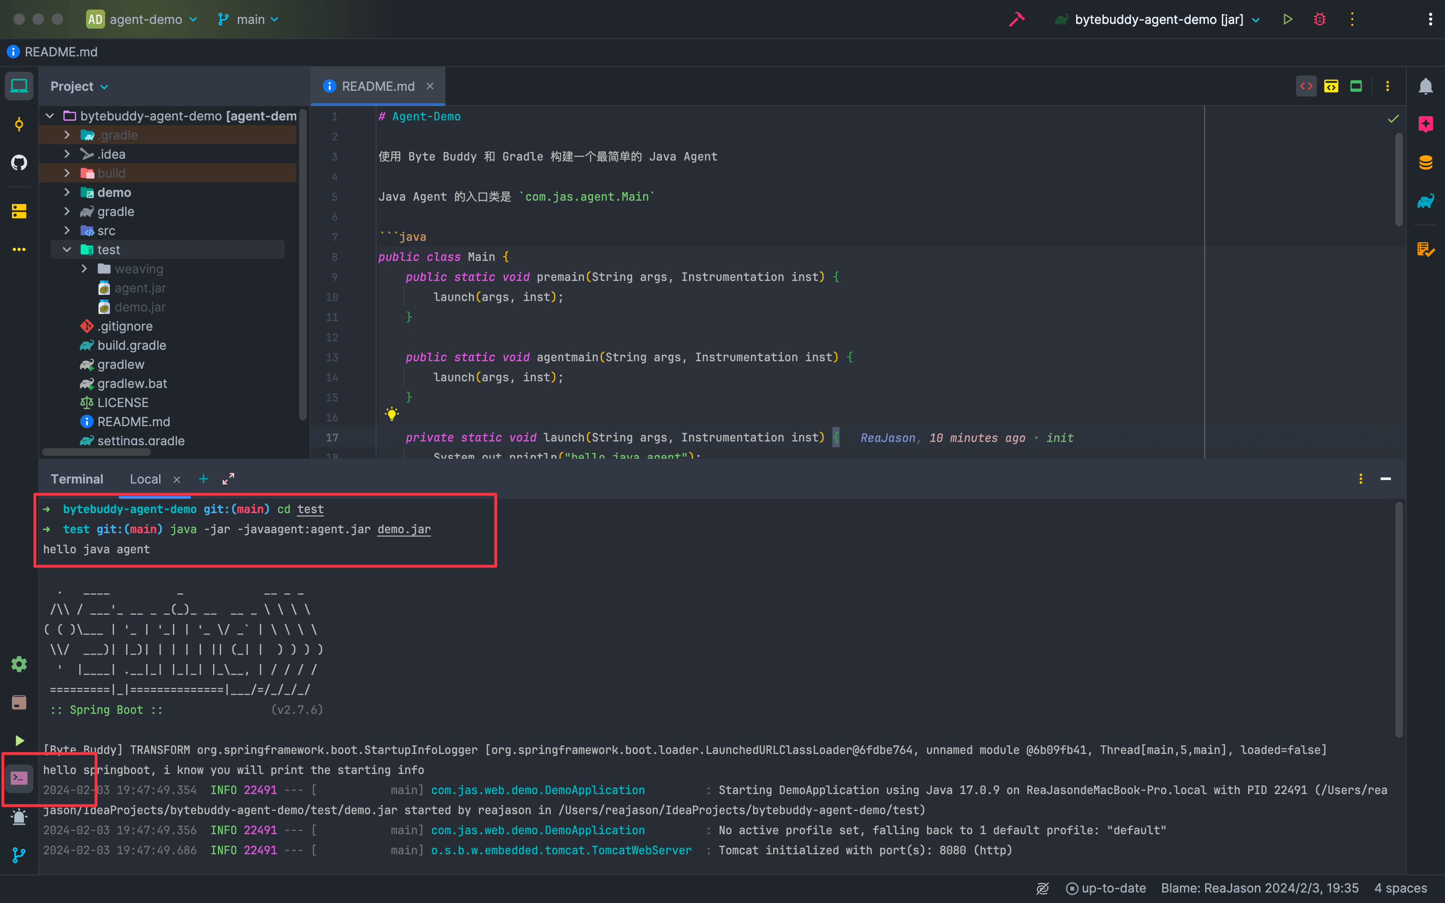Open agent-demo project dropdown
1445x903 pixels.
[x=142, y=19]
